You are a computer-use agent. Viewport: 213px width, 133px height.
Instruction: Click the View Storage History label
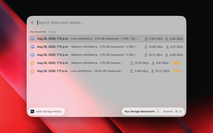click(x=49, y=111)
